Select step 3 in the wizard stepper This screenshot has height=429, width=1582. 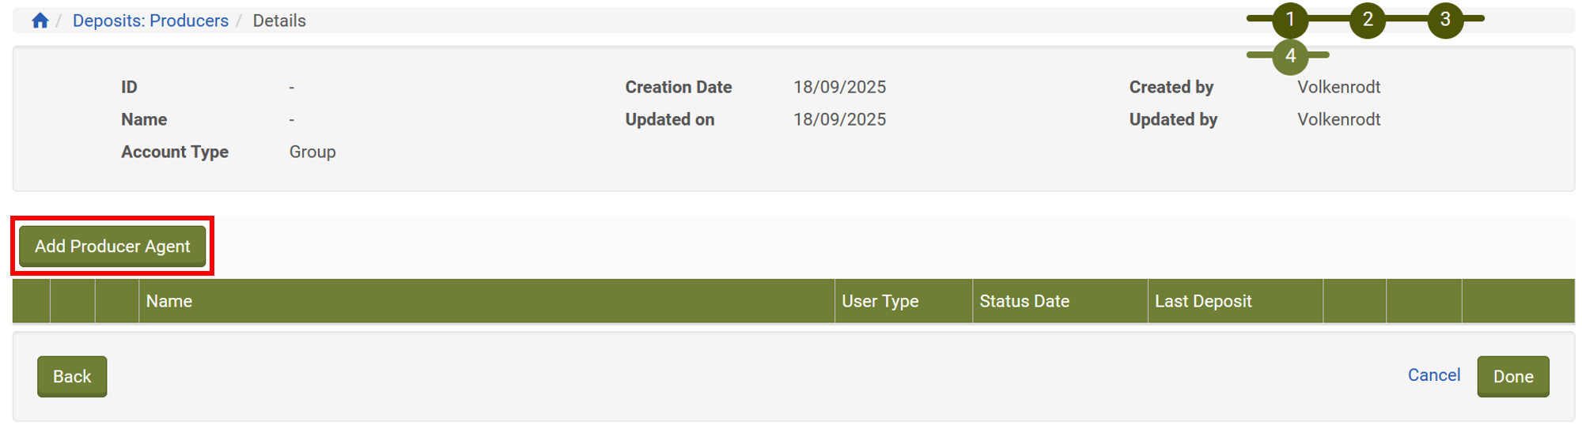pyautogui.click(x=1444, y=20)
